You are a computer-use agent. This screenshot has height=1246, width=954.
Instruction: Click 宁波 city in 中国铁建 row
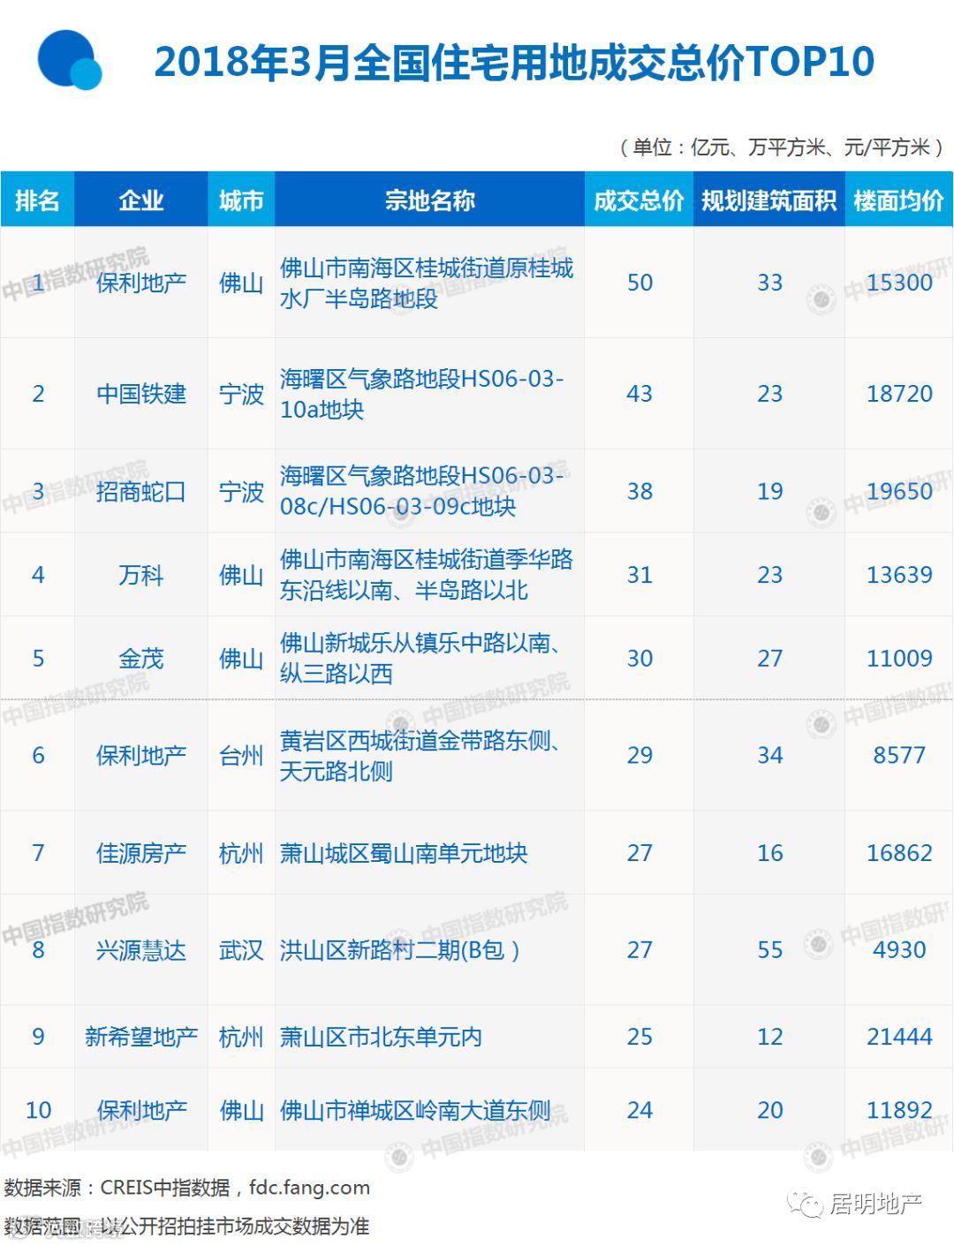tap(241, 394)
